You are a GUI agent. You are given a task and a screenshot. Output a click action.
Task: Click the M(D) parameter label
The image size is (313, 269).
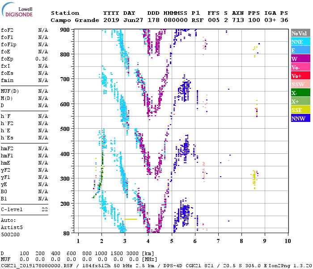click(7, 99)
